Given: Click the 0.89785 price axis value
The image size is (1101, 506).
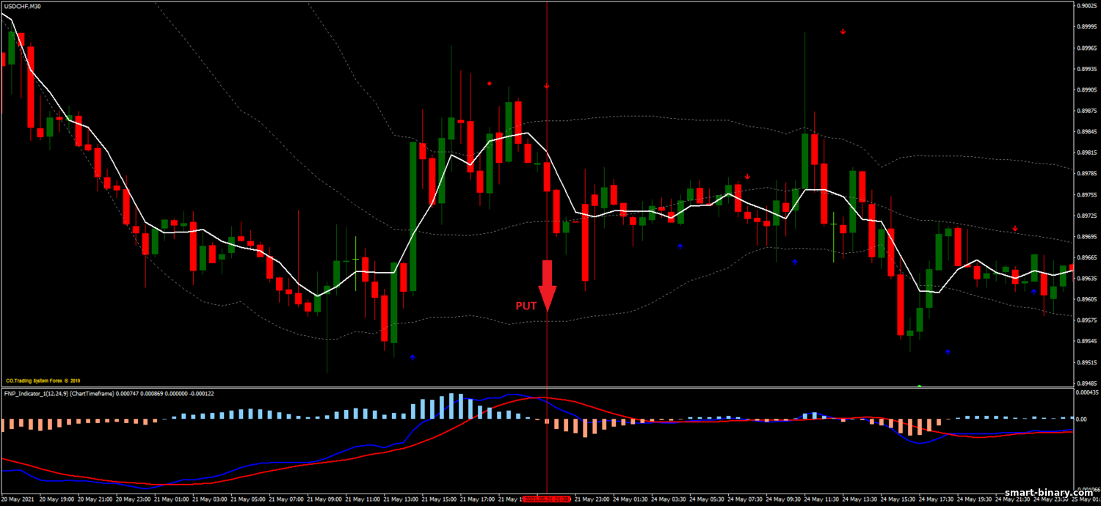Looking at the screenshot, I should pyautogui.click(x=1086, y=174).
